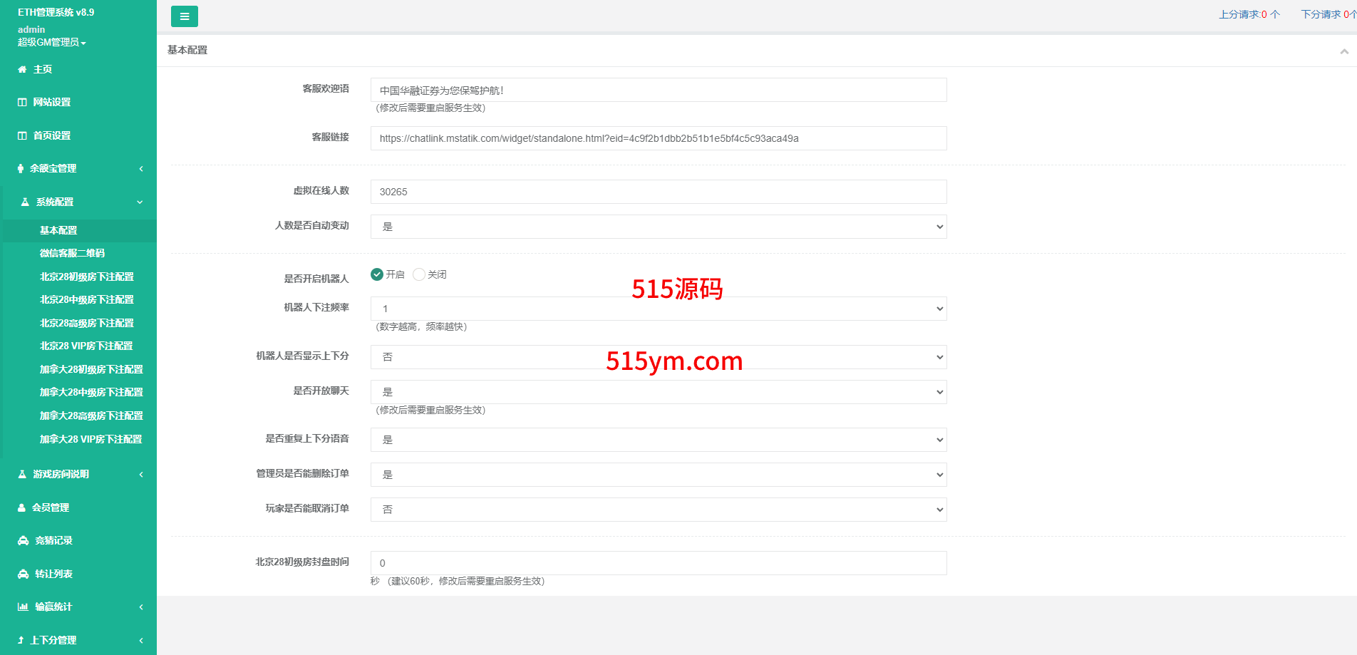Open the 玩家是否能取消订单 dropdown
Screen dimensions: 1357x655
658,510
